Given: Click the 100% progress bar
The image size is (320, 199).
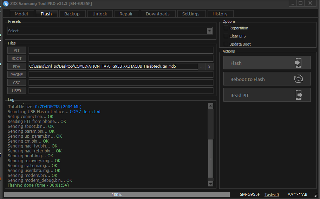Looking at the screenshot, I should tap(117, 194).
